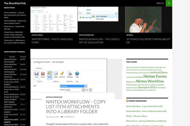Select the Nintex Live tag

pos(131,82)
